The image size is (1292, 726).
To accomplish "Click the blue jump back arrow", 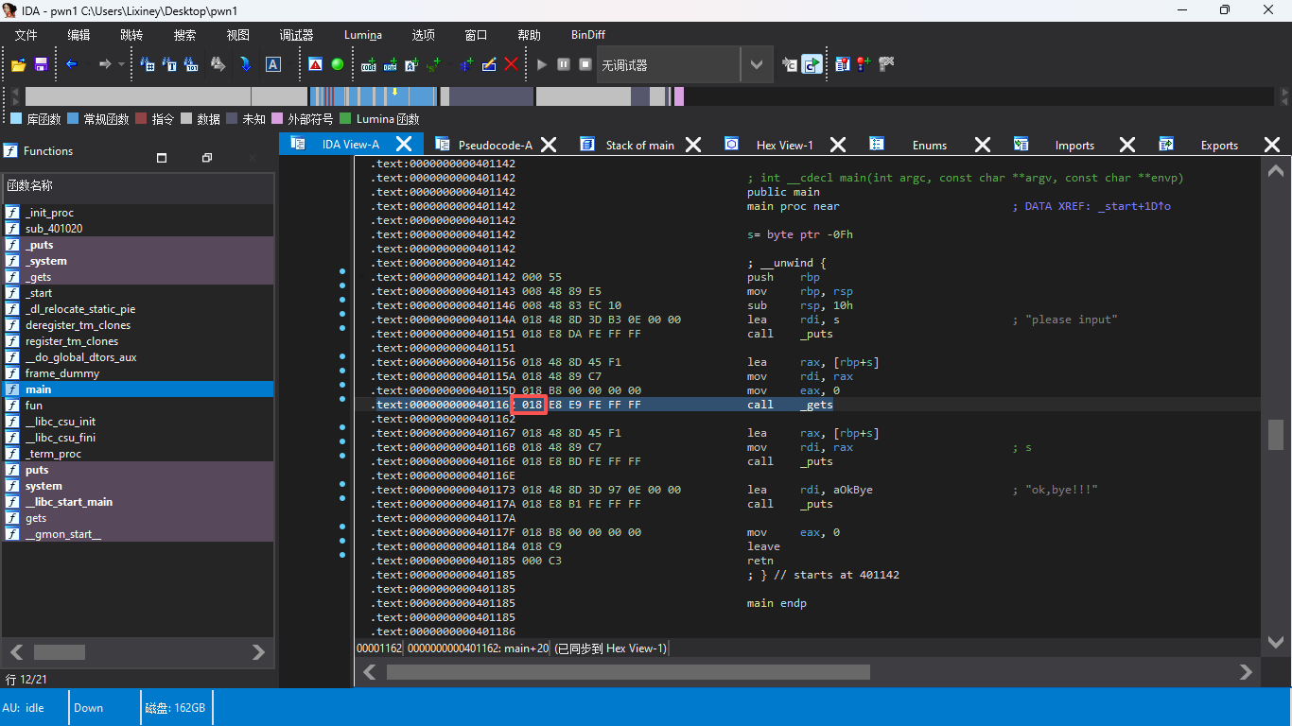I will tap(71, 64).
